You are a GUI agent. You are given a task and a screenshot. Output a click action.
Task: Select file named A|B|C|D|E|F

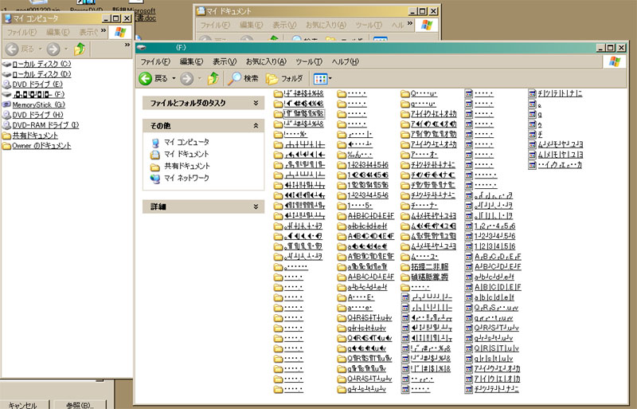(498, 287)
